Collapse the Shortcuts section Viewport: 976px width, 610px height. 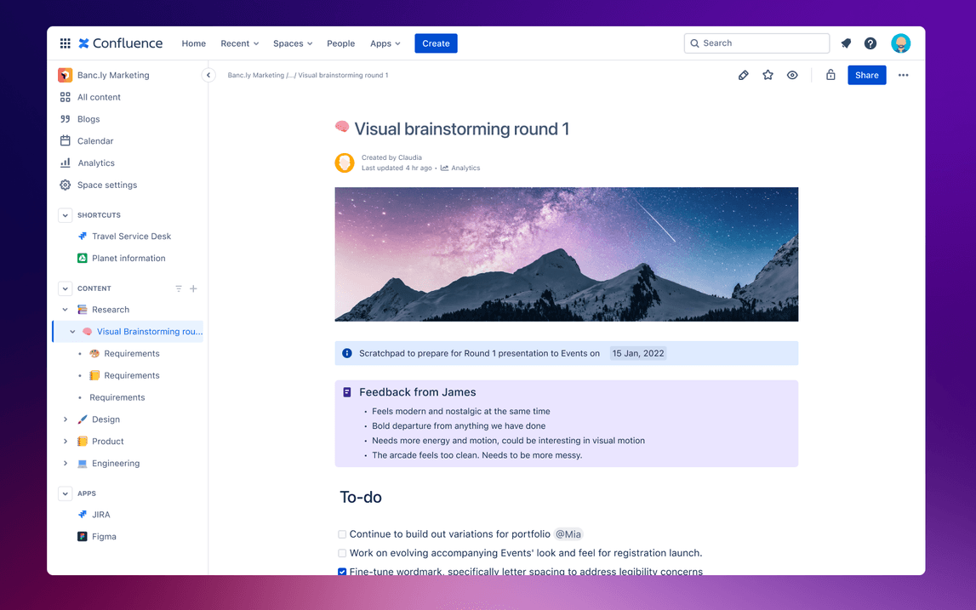coord(65,214)
